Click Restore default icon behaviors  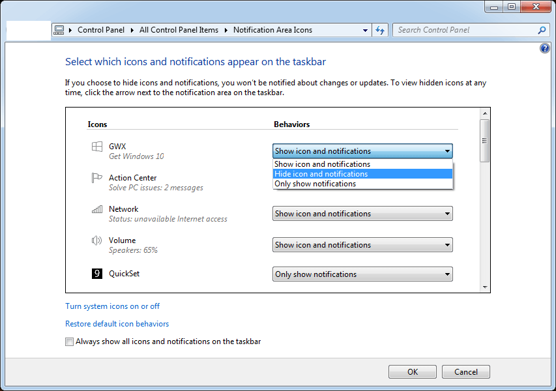(117, 323)
